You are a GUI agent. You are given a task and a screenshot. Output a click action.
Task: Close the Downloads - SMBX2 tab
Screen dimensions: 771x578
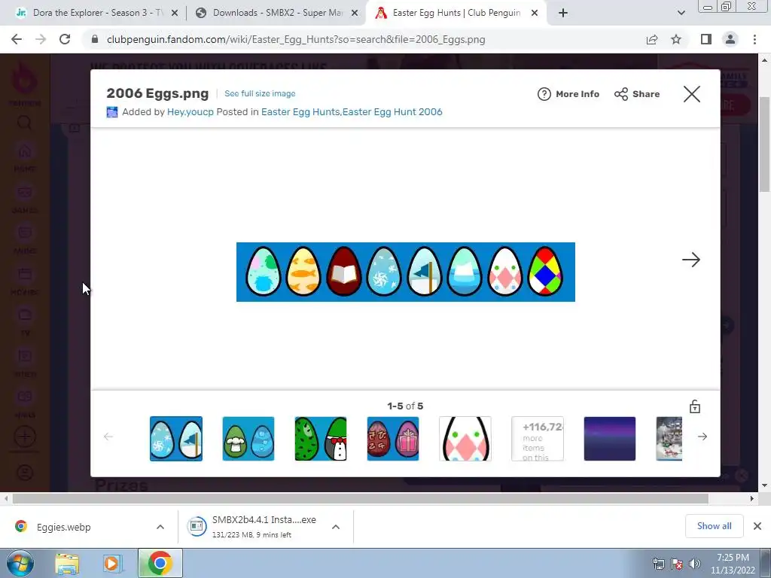point(355,13)
